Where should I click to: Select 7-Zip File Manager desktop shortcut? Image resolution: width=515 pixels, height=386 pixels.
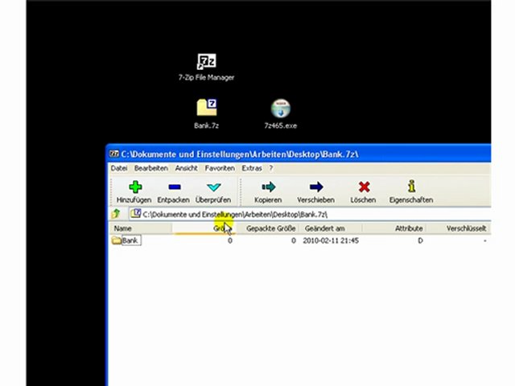(x=207, y=63)
